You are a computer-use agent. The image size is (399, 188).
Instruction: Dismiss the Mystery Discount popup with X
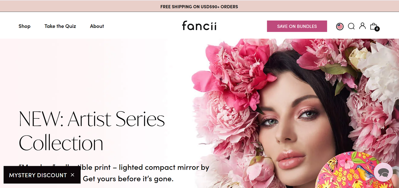pyautogui.click(x=72, y=175)
